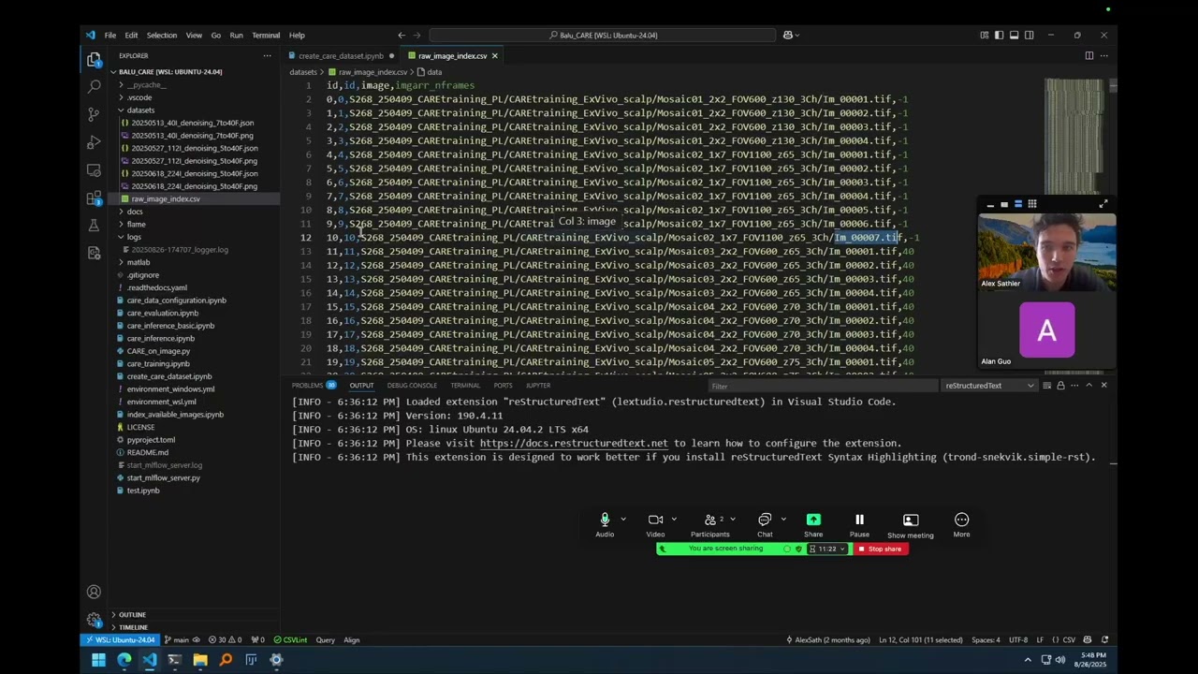Pause the Zoom screen share

pos(859,525)
